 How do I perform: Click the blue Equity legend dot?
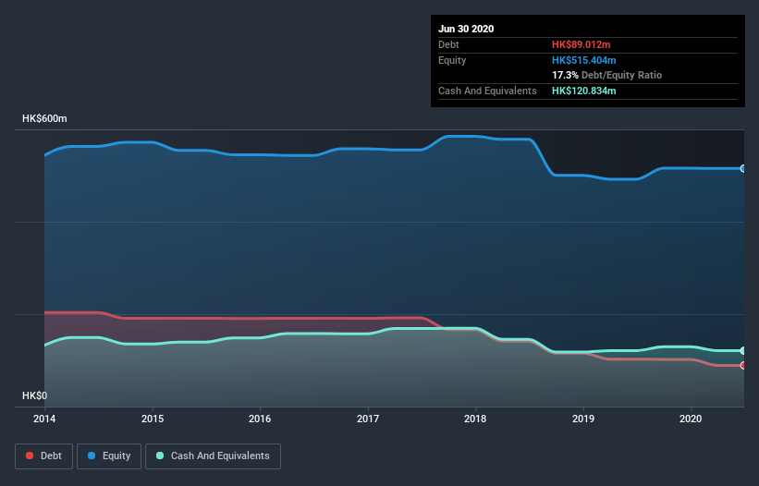pyautogui.click(x=92, y=456)
